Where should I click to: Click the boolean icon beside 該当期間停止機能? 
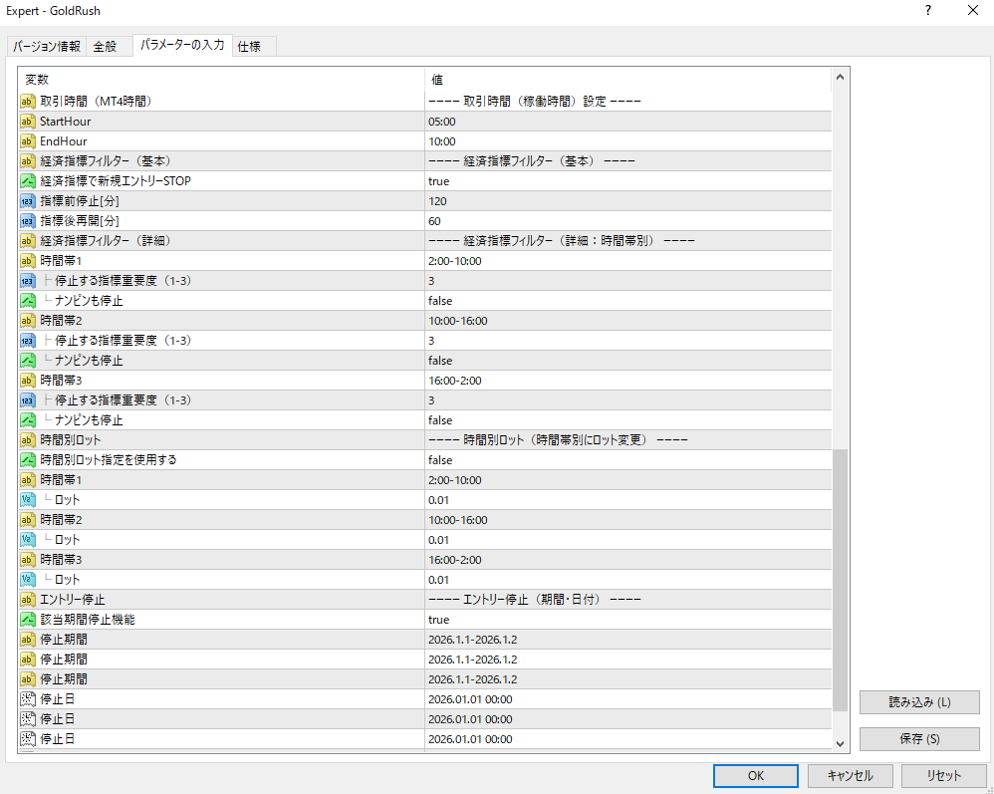tap(28, 620)
